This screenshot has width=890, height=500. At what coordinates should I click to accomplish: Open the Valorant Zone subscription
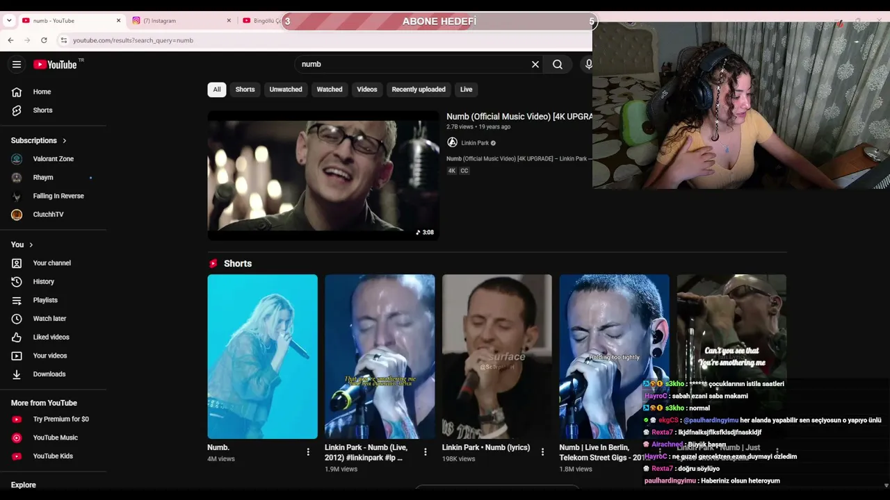point(54,159)
